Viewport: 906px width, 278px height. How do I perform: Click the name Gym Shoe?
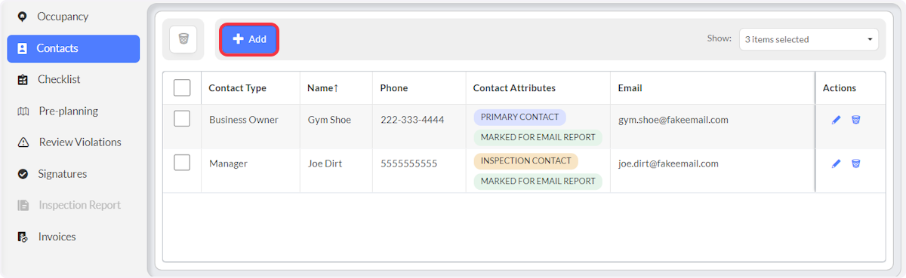[329, 120]
